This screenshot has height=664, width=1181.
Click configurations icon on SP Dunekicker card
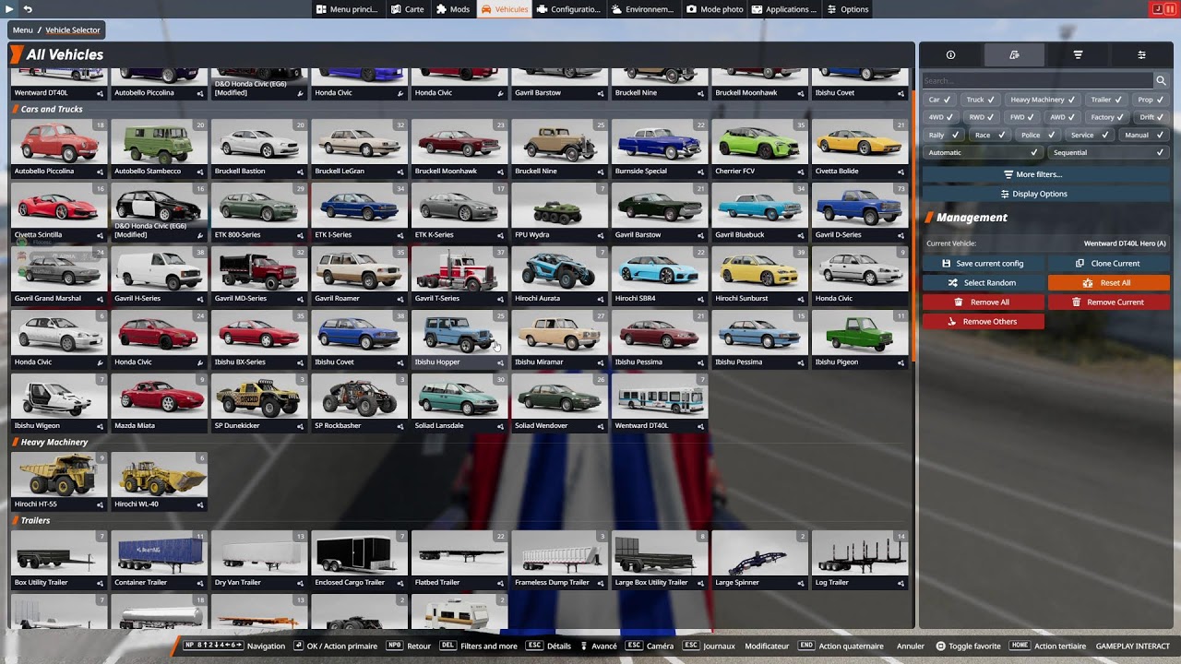click(300, 426)
